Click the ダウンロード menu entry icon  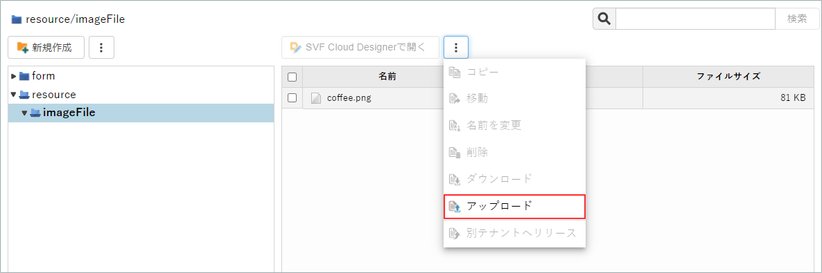[455, 179]
